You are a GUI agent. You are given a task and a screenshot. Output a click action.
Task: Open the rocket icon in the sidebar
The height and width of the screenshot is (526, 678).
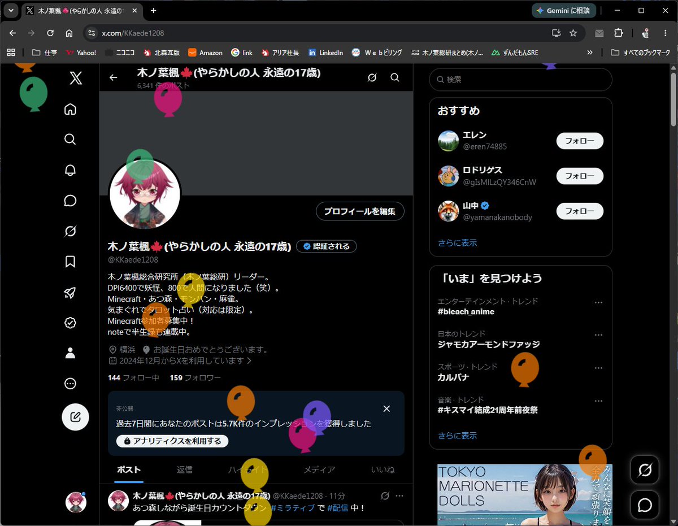(x=70, y=292)
